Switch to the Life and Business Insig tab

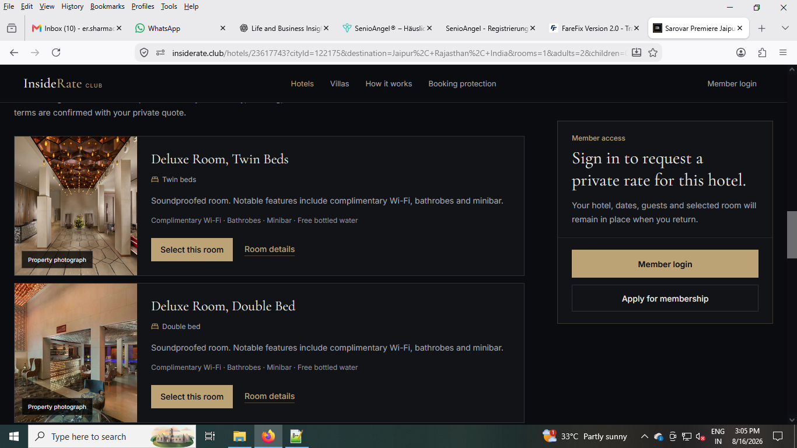(285, 28)
